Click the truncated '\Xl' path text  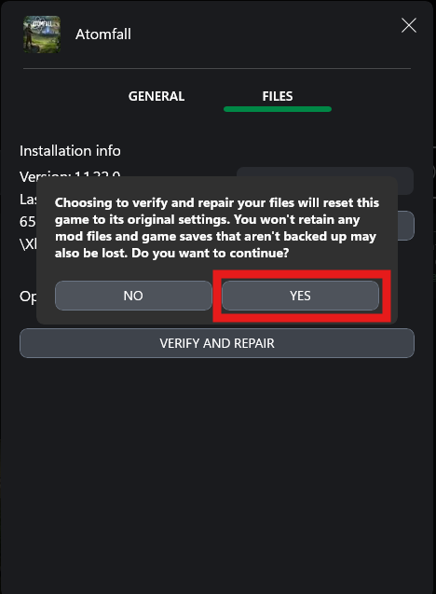pyautogui.click(x=28, y=244)
